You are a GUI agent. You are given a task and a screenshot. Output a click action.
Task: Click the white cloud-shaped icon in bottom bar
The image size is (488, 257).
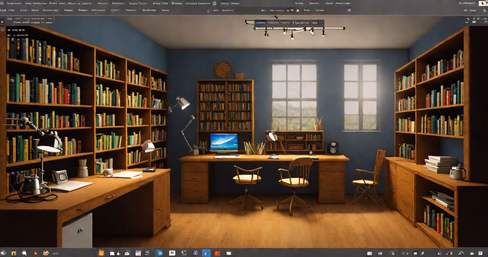click(x=127, y=253)
